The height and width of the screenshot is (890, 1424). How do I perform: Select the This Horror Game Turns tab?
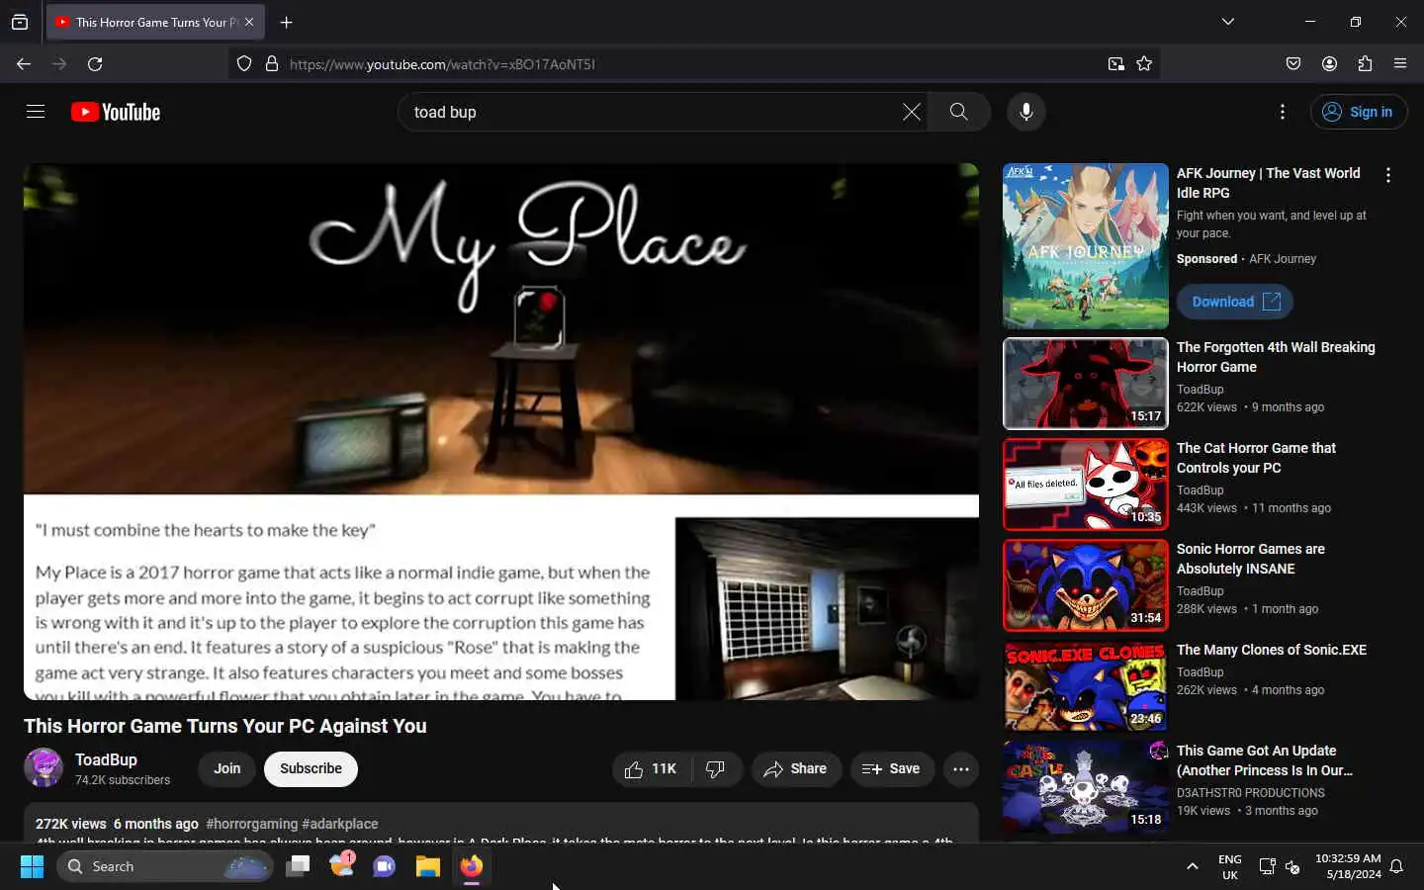[x=155, y=22]
